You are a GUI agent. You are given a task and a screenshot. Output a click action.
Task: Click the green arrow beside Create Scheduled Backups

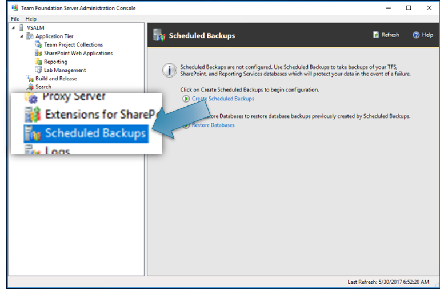[x=186, y=99]
